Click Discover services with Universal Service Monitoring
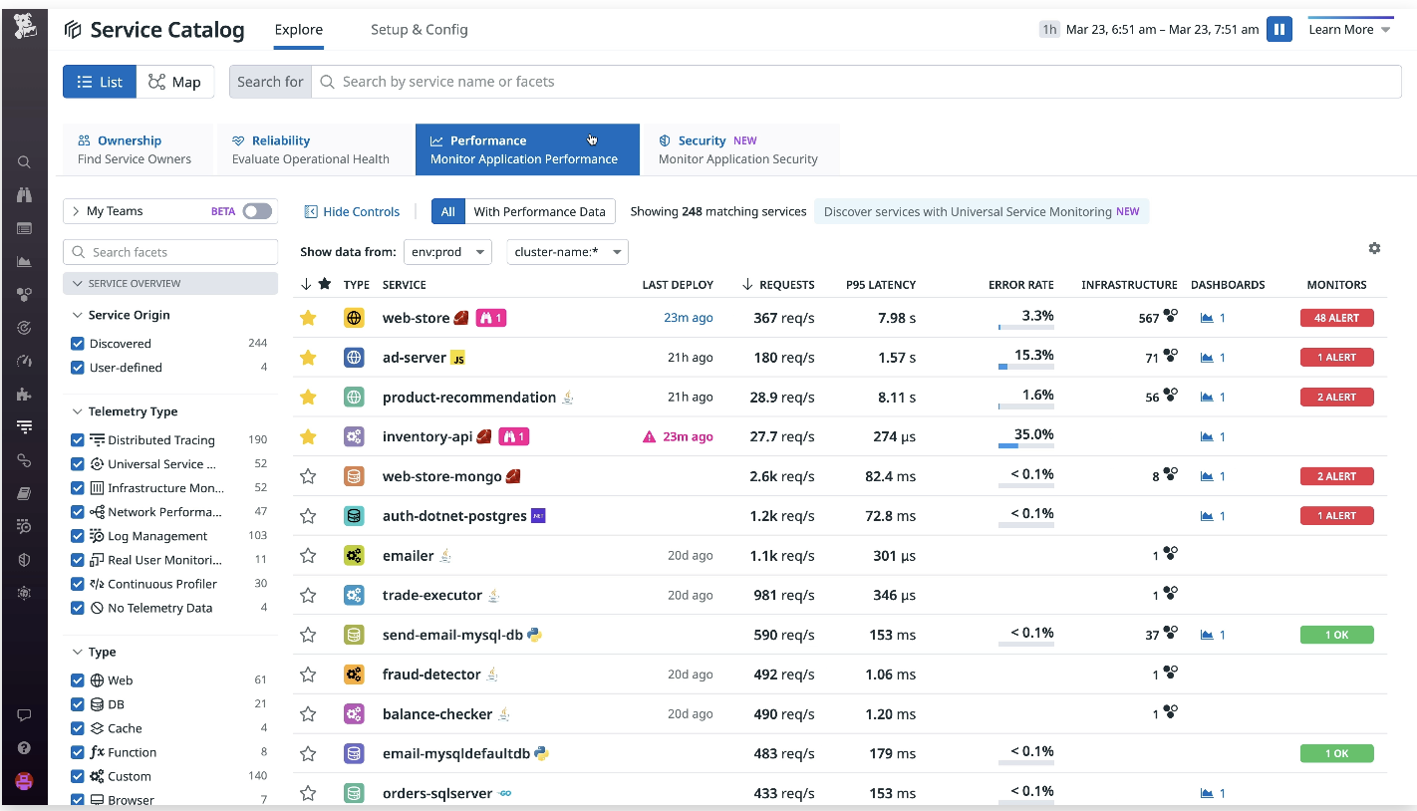The width and height of the screenshot is (1417, 811). [982, 211]
